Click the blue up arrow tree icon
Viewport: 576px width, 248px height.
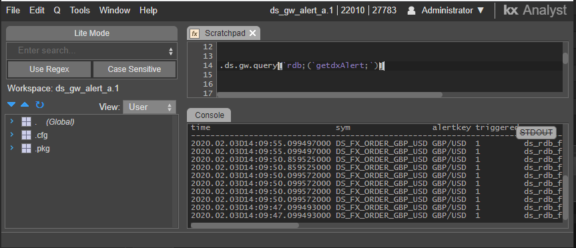25,105
